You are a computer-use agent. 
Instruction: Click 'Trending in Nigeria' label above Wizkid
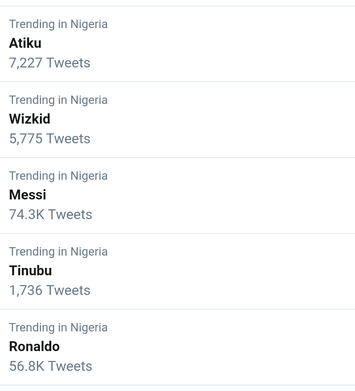point(58,100)
